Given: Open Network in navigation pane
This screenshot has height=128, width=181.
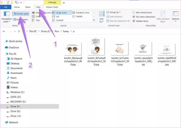Looking at the screenshot, I should 12,122.
